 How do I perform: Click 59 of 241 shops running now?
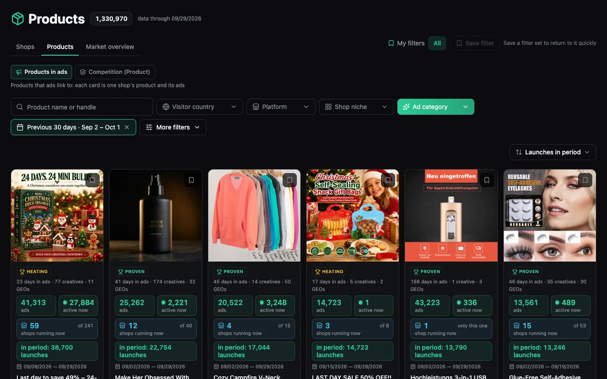tap(57, 329)
